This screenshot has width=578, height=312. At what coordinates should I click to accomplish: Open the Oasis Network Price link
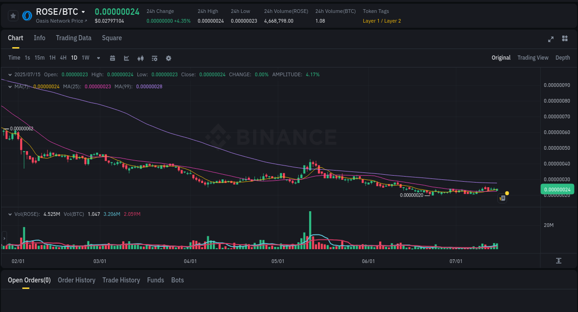pos(60,21)
